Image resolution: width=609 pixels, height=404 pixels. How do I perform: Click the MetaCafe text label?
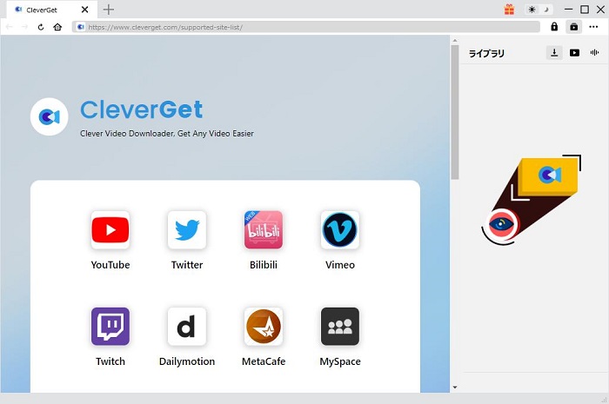pos(264,361)
